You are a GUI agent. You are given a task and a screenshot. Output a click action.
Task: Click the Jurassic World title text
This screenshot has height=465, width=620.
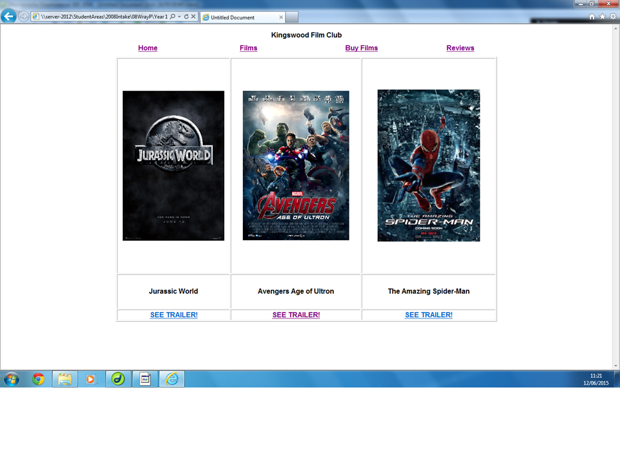[x=174, y=291]
